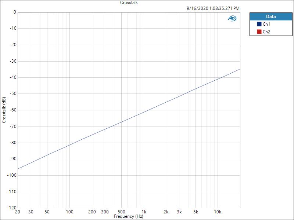The height and width of the screenshot is (220, 294).
Task: Click the -50 crosstalk tick label
Action: (13, 93)
